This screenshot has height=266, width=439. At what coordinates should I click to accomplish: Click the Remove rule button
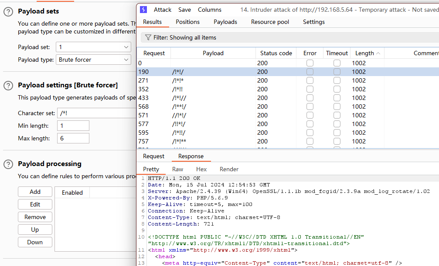click(35, 217)
